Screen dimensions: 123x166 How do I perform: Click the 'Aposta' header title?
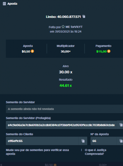point(12,4)
